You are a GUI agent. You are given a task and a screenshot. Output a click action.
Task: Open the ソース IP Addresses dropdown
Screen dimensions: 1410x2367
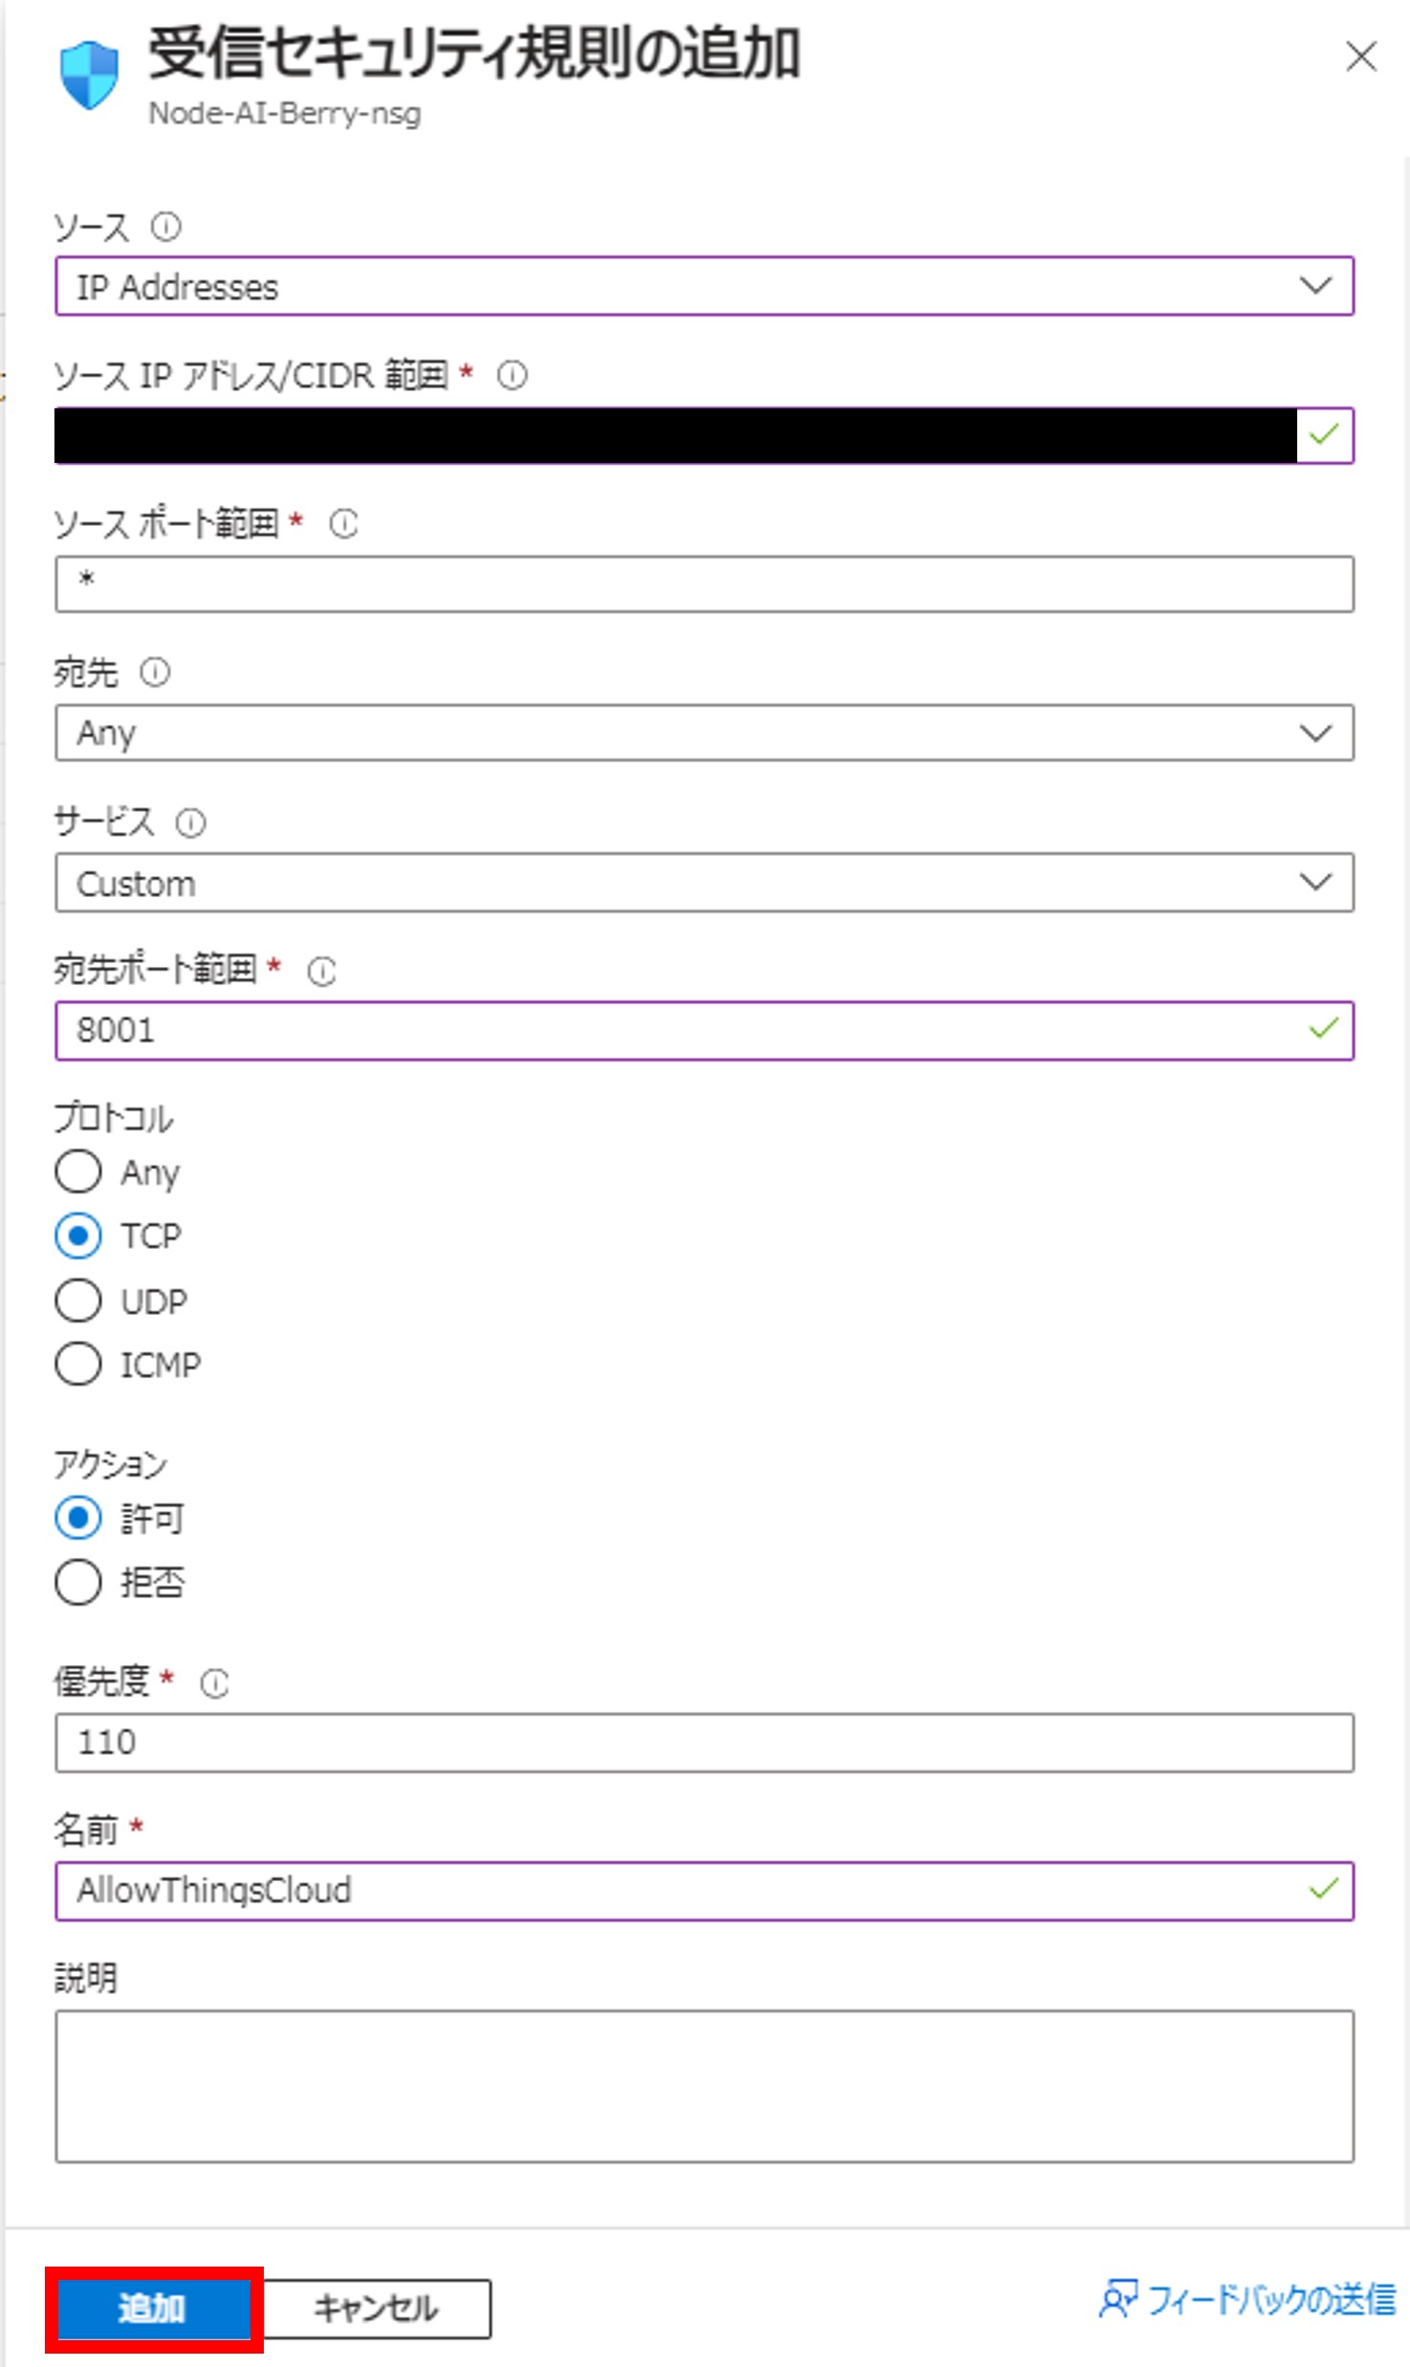click(704, 286)
